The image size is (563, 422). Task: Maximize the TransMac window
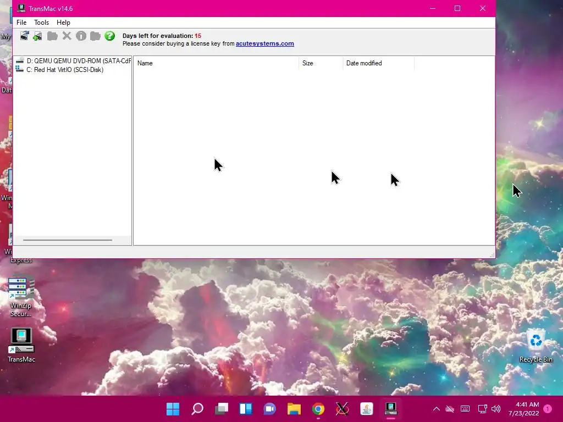coord(457,8)
